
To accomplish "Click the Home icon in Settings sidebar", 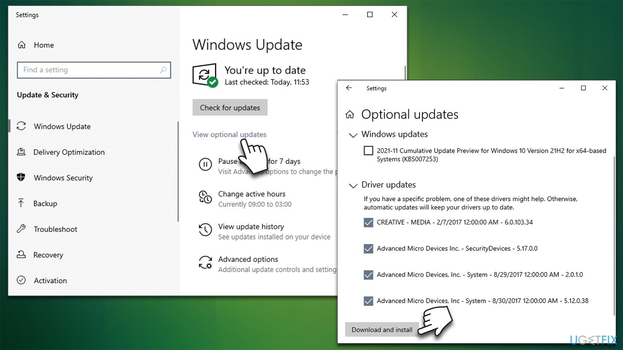I will pyautogui.click(x=22, y=45).
